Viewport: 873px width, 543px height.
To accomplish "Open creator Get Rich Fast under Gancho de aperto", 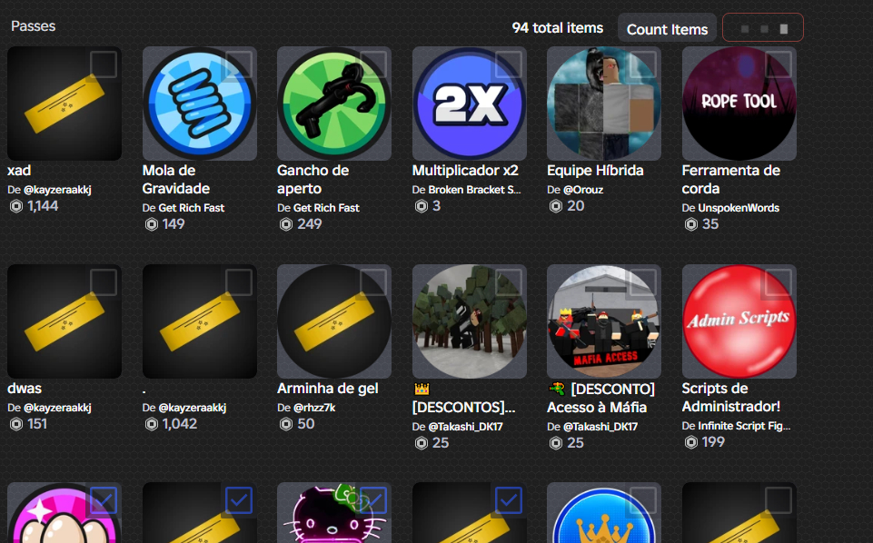I will coord(326,208).
